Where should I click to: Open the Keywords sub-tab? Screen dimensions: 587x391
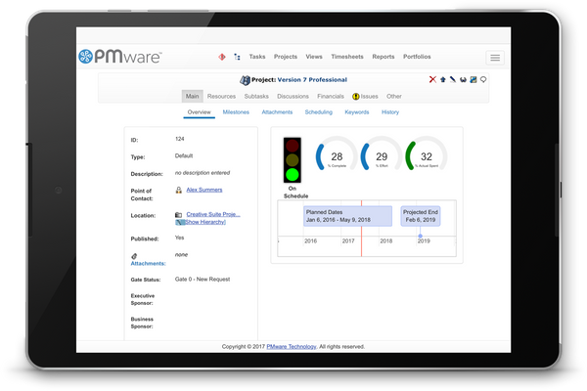[x=357, y=111]
